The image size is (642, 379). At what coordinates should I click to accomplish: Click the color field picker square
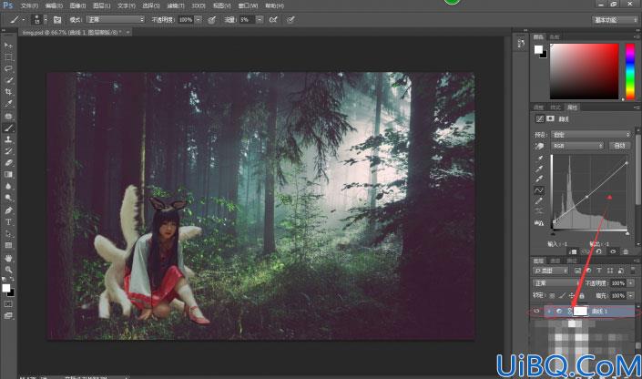coord(584,71)
